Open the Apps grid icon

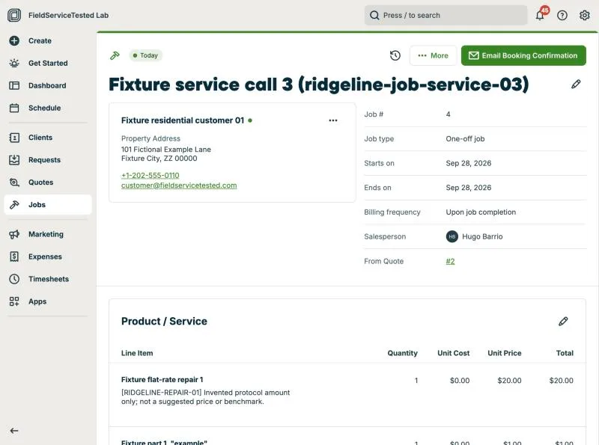pyautogui.click(x=14, y=301)
